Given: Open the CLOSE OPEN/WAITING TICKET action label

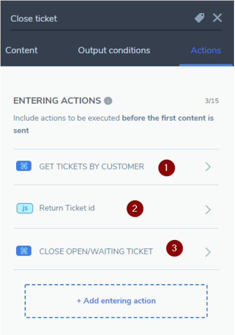Looking at the screenshot, I should 96,252.
